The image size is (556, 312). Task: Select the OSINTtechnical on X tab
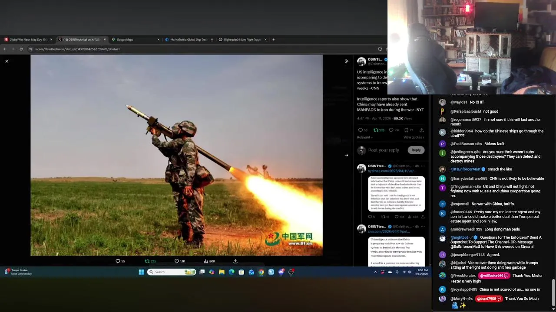(81, 39)
